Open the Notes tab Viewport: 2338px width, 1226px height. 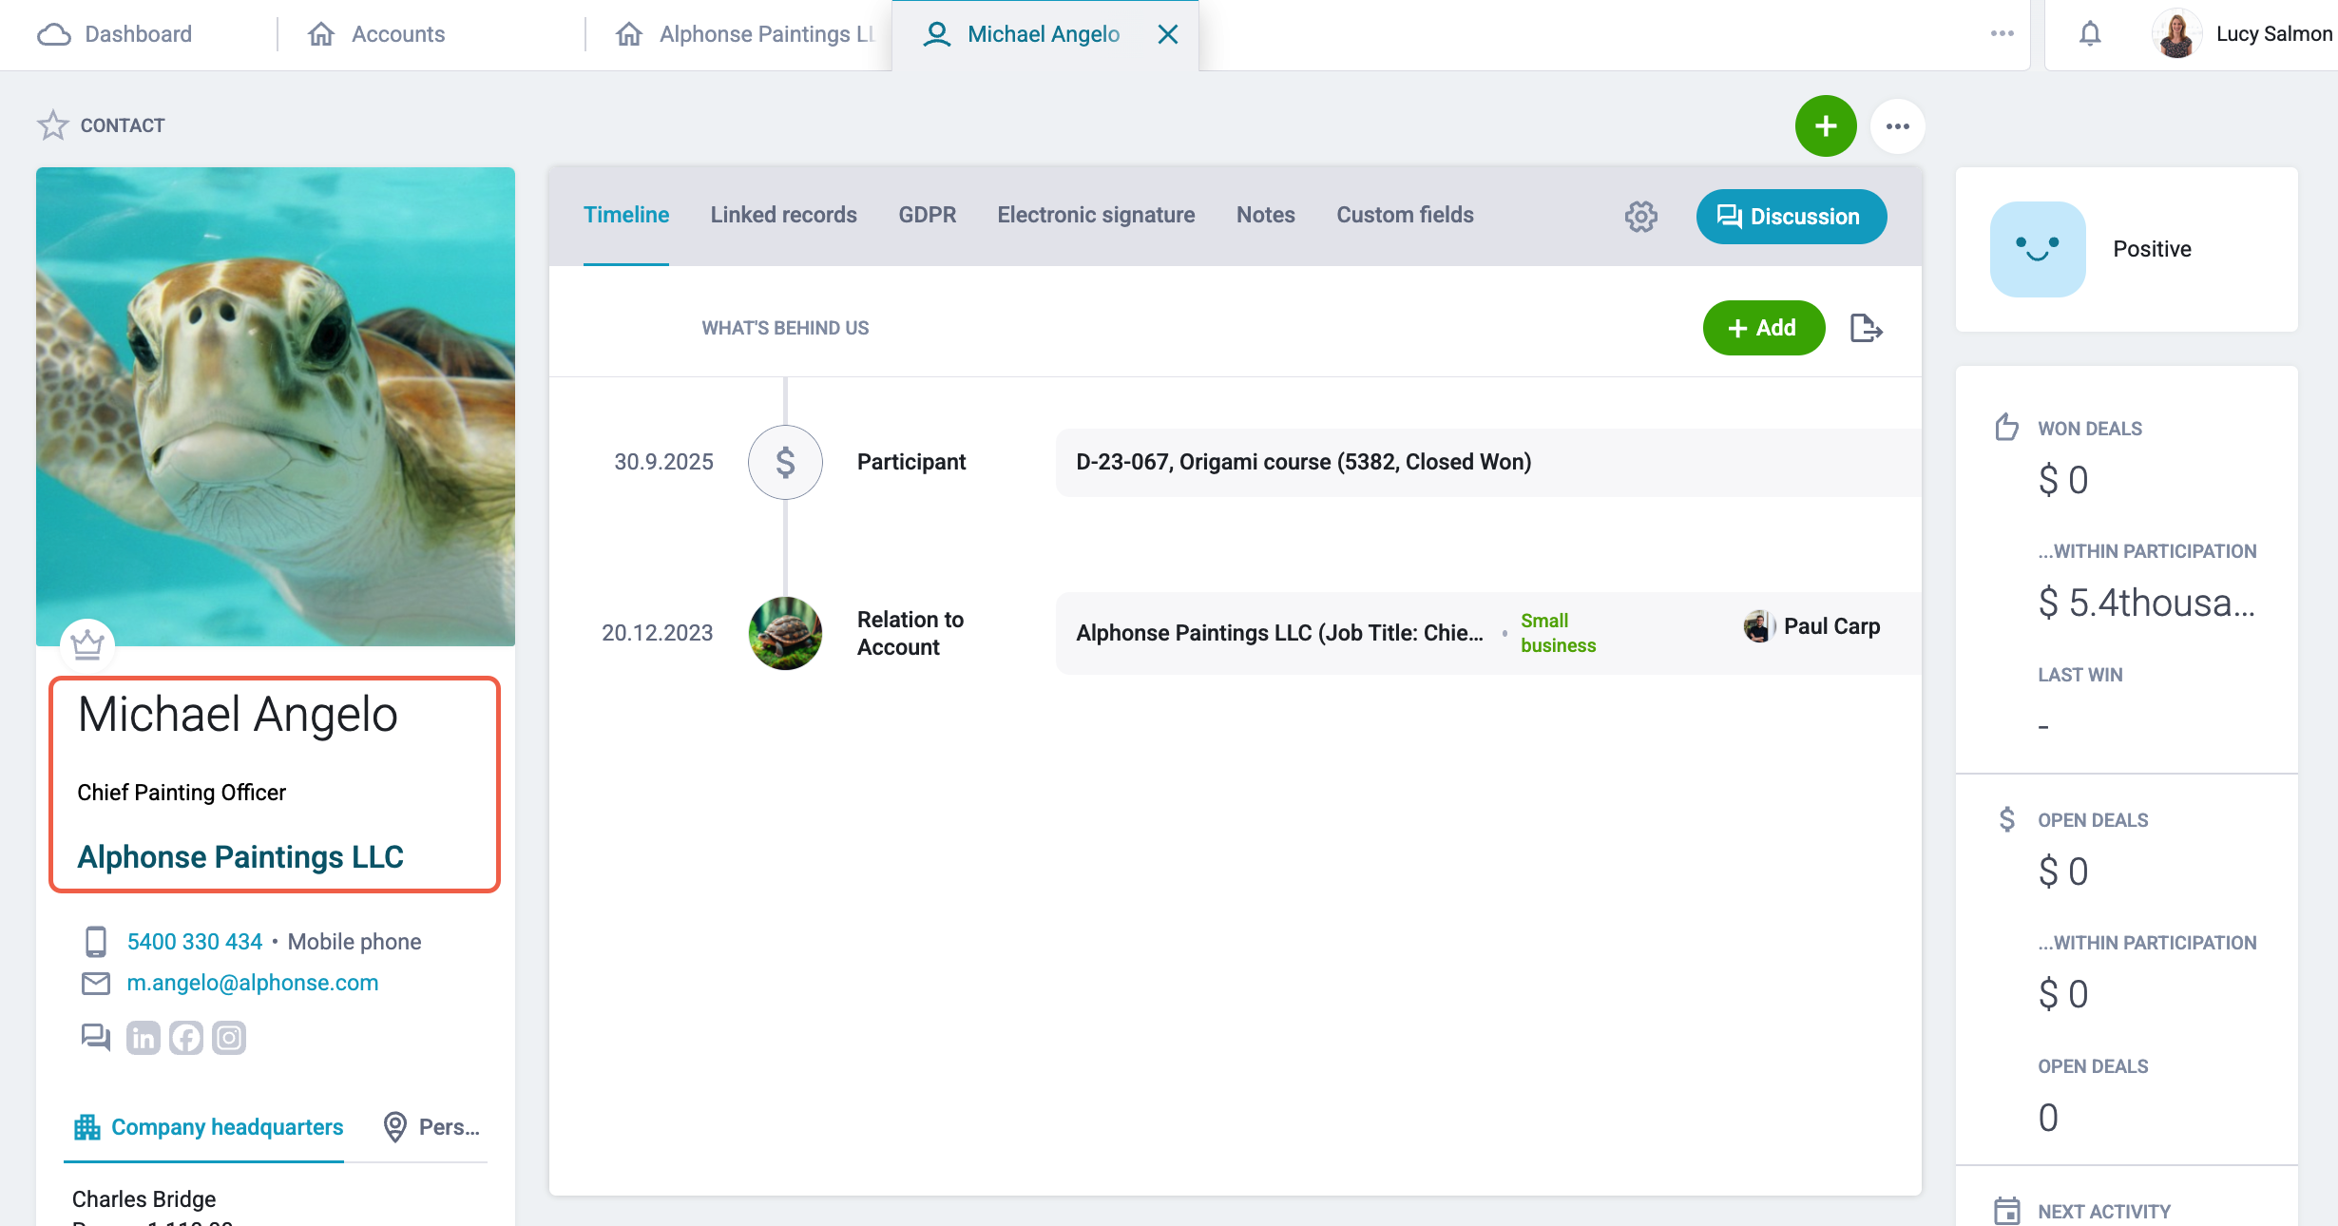pos(1265,215)
